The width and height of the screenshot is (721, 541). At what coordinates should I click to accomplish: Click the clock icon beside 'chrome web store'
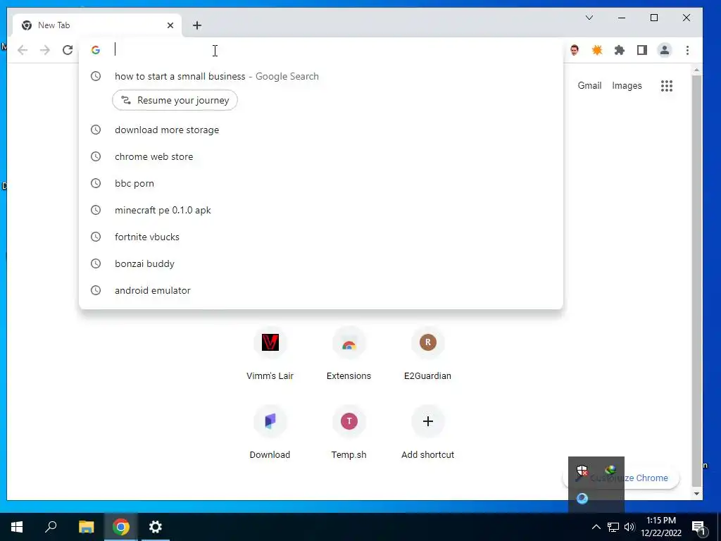coord(96,156)
